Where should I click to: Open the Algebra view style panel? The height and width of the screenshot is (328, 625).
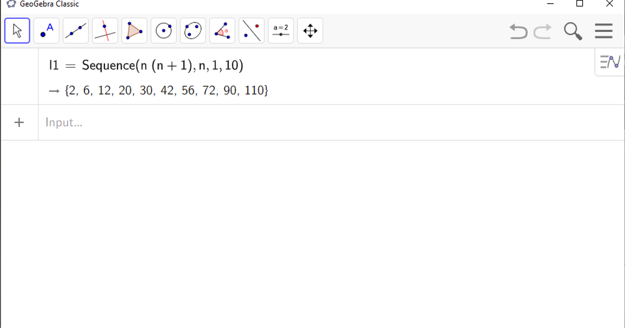click(609, 61)
